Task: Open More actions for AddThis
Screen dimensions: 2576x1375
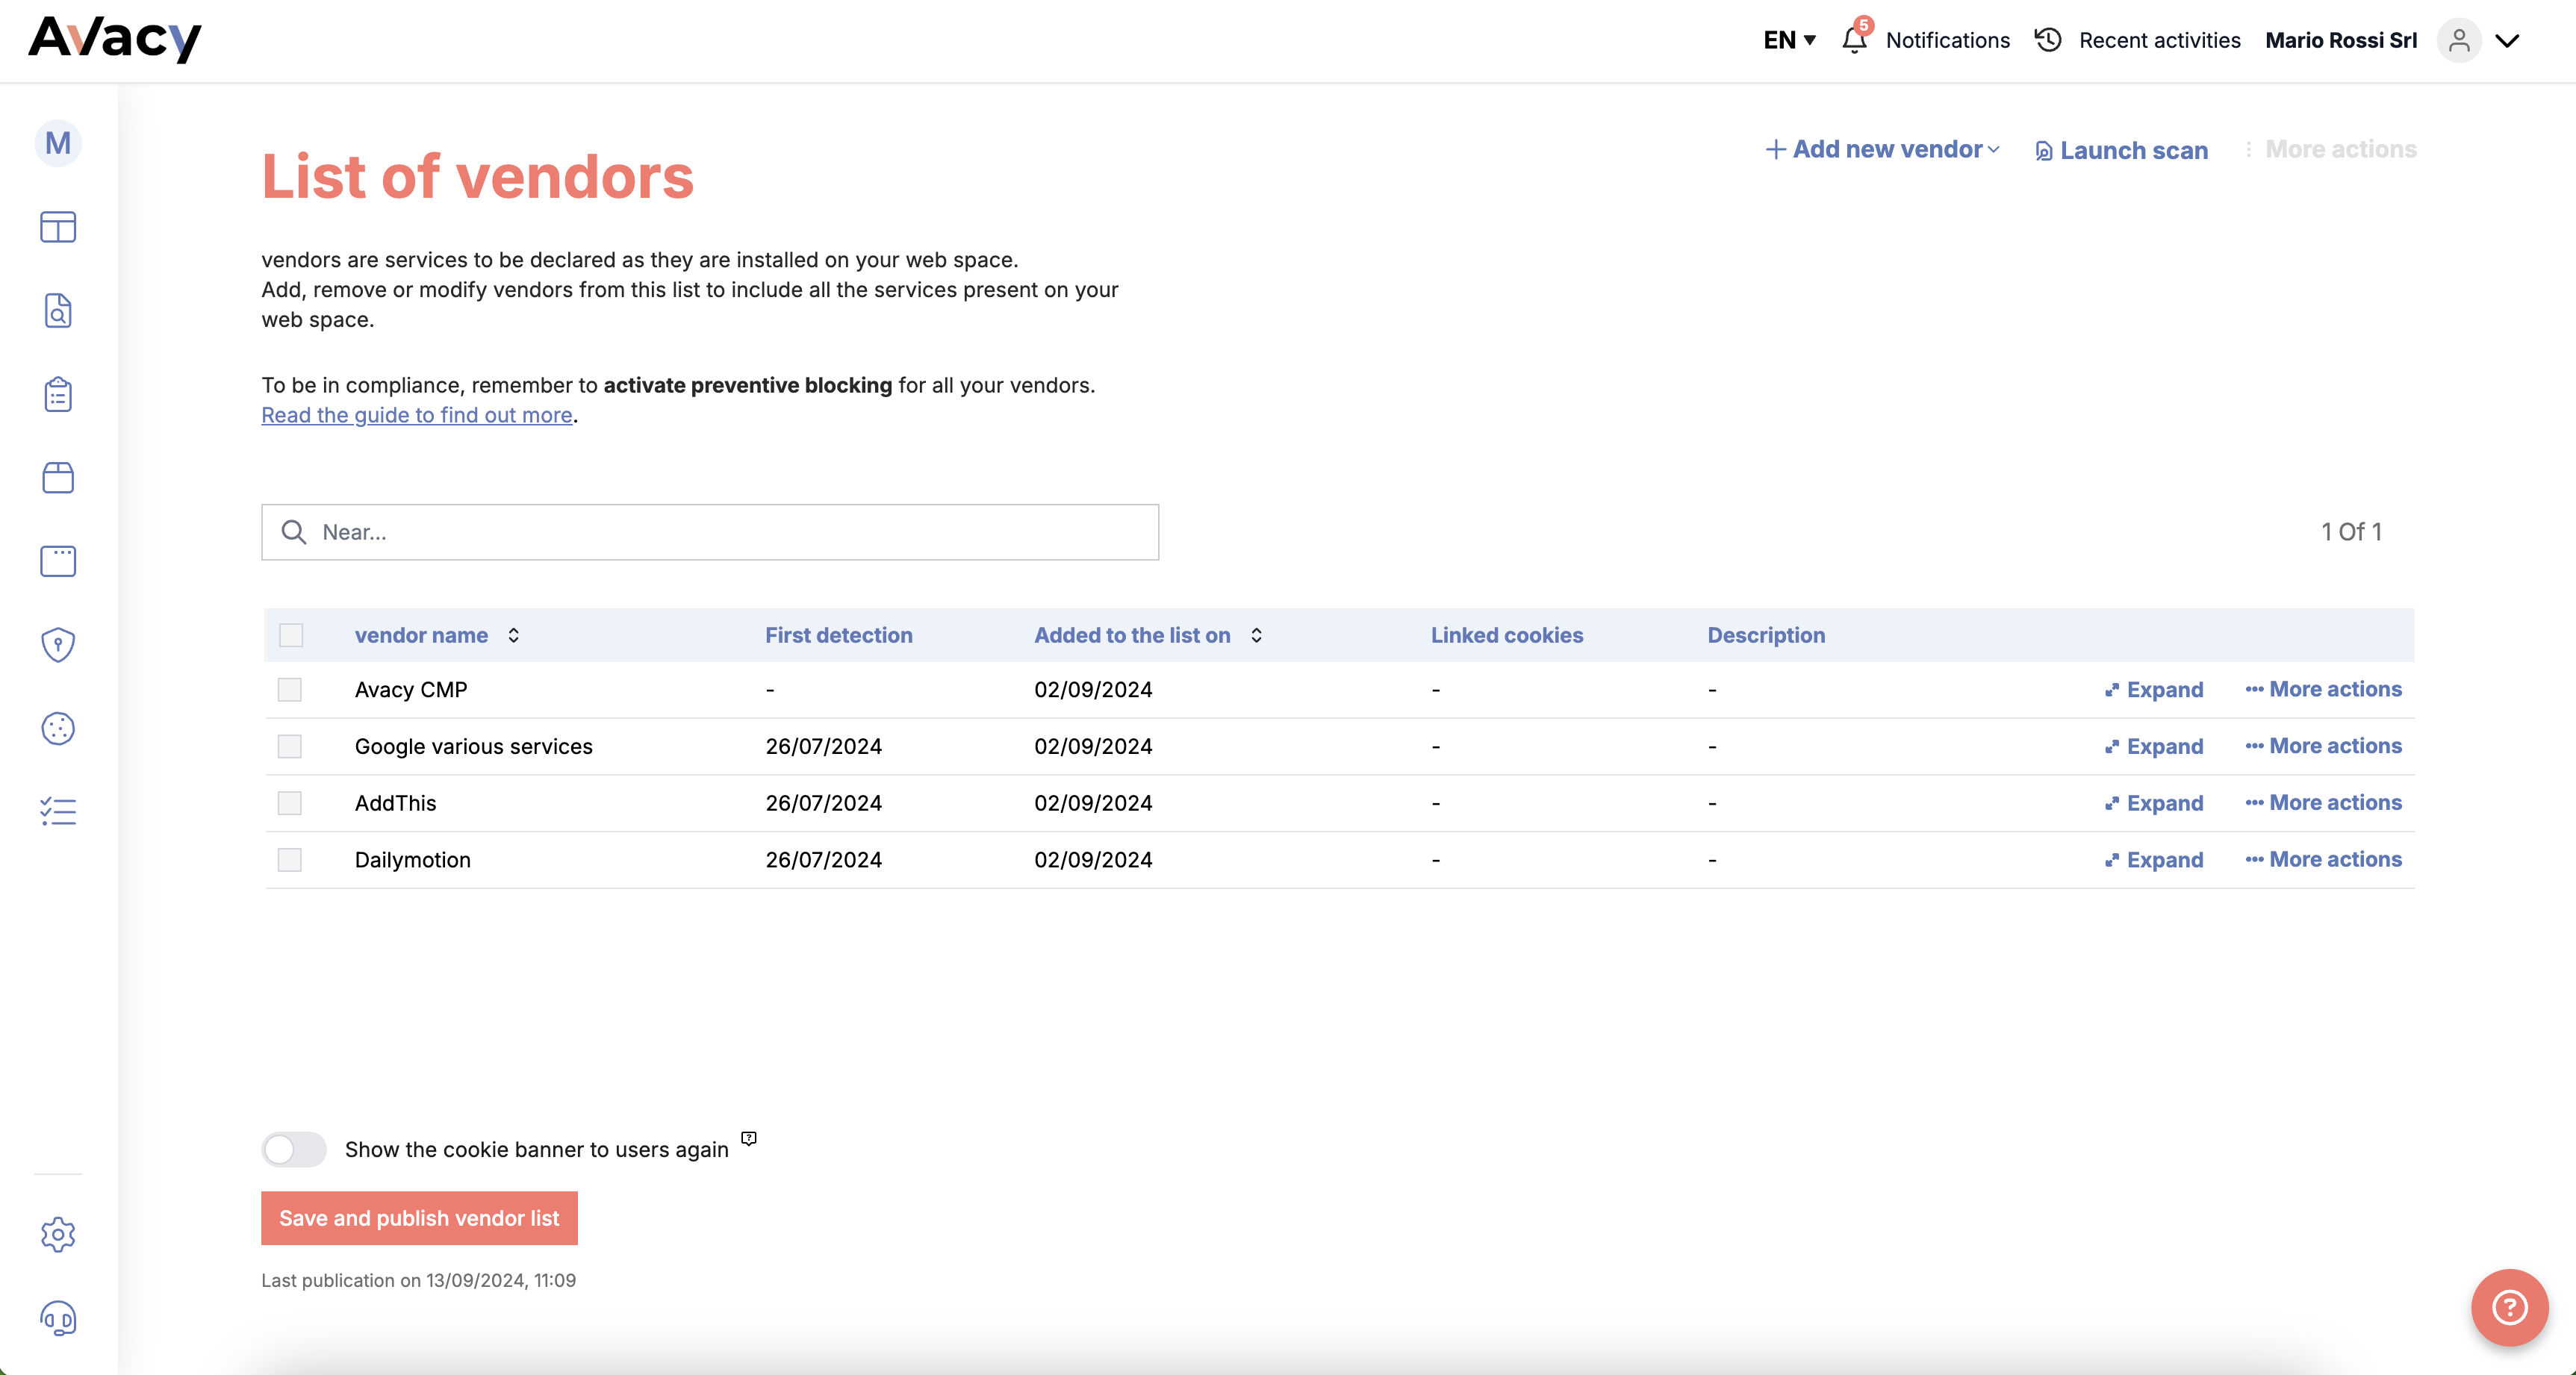Action: click(x=2323, y=802)
